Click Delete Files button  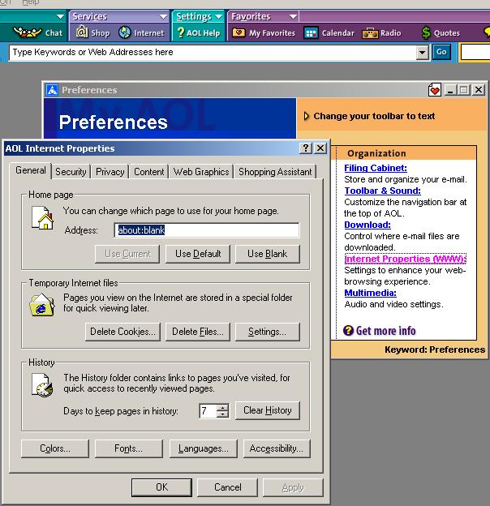[x=198, y=332]
